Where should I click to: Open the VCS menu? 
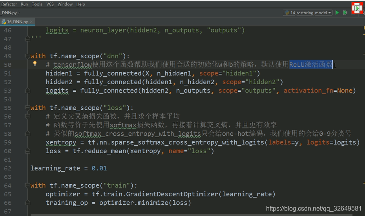click(x=50, y=4)
